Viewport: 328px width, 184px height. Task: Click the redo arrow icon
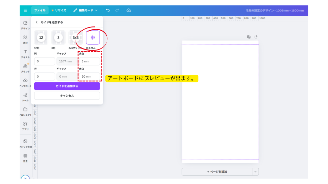pyautogui.click(x=117, y=10)
